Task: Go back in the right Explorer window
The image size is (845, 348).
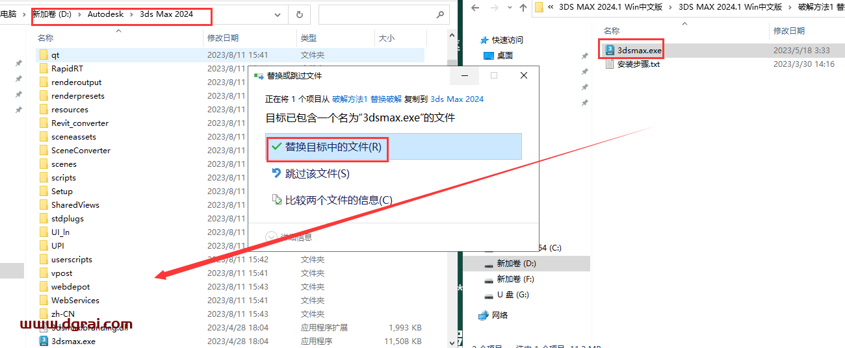Action: click(475, 7)
